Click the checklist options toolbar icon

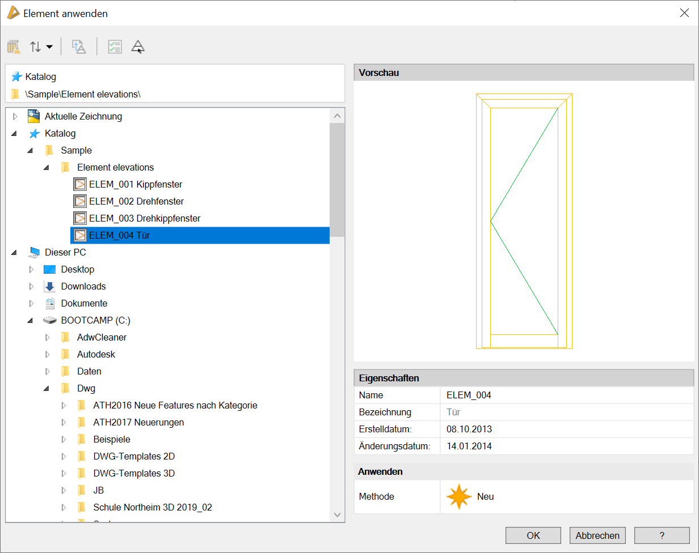coord(115,47)
